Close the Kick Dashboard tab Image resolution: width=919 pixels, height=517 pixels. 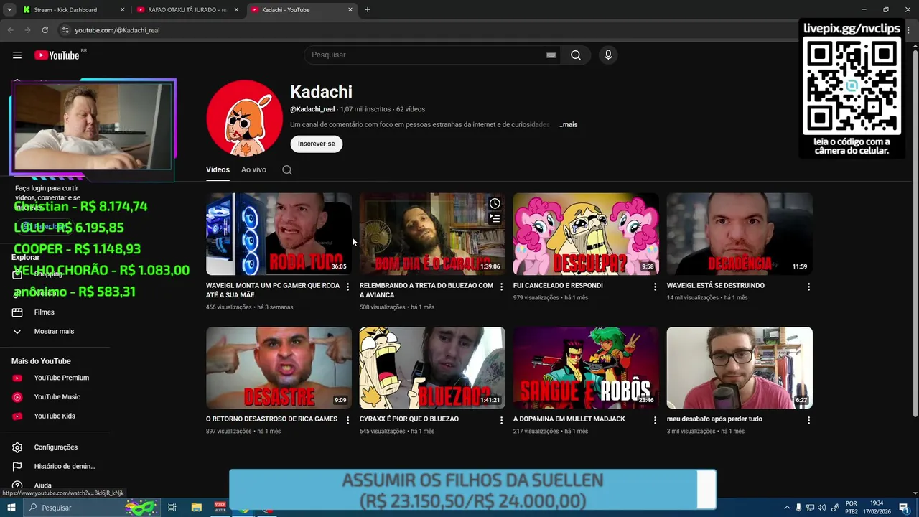point(122,10)
